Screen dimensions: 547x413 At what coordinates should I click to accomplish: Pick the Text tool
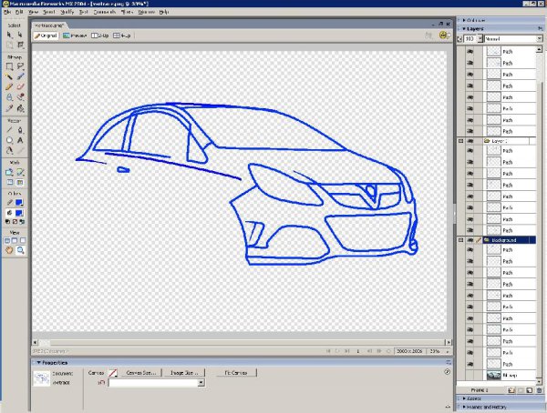tap(20, 140)
